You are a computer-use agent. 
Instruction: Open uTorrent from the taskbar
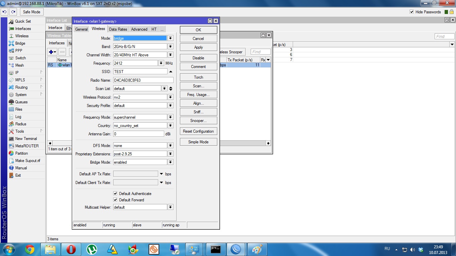click(x=91, y=249)
